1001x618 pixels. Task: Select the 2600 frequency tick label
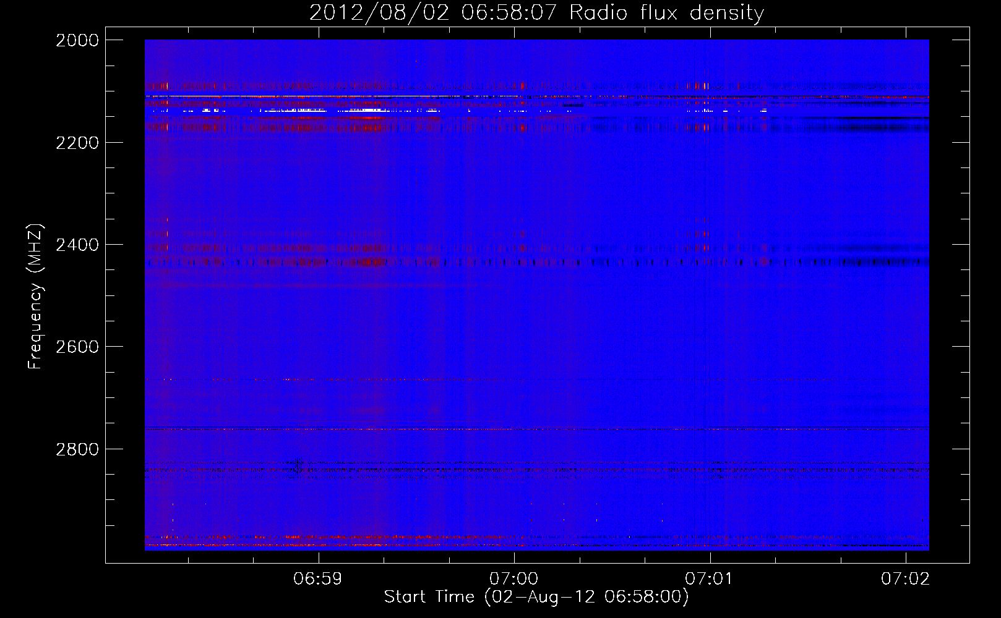pyautogui.click(x=77, y=347)
